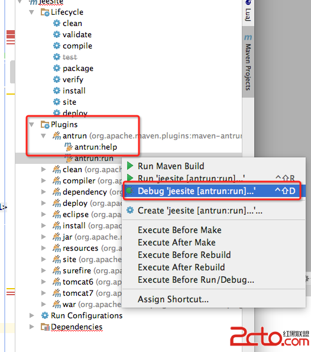This screenshot has height=352, width=311.
Task: Click the Lifecycle folder icon
Action: click(x=45, y=12)
